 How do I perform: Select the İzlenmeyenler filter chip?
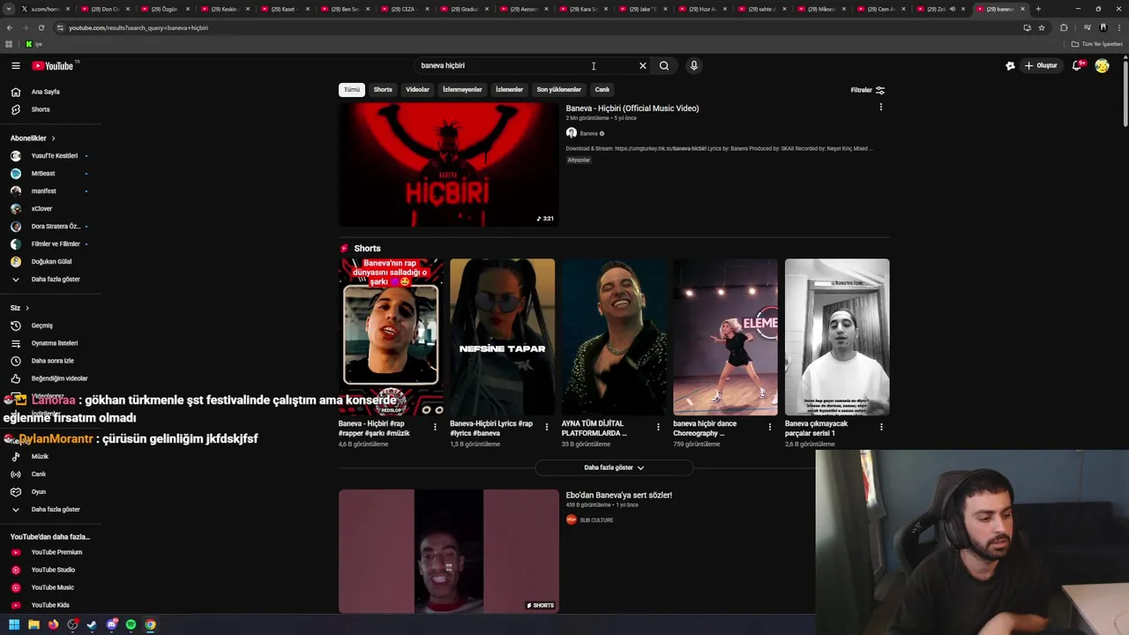(x=462, y=89)
